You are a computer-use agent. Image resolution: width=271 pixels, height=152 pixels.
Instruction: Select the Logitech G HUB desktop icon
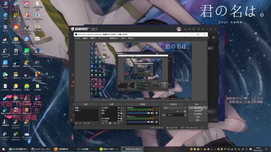(x=5, y=136)
